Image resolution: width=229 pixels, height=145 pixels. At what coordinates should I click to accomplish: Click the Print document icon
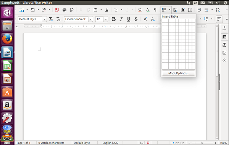coord(65,10)
